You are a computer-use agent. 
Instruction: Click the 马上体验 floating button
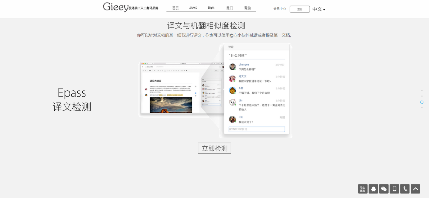(363, 189)
